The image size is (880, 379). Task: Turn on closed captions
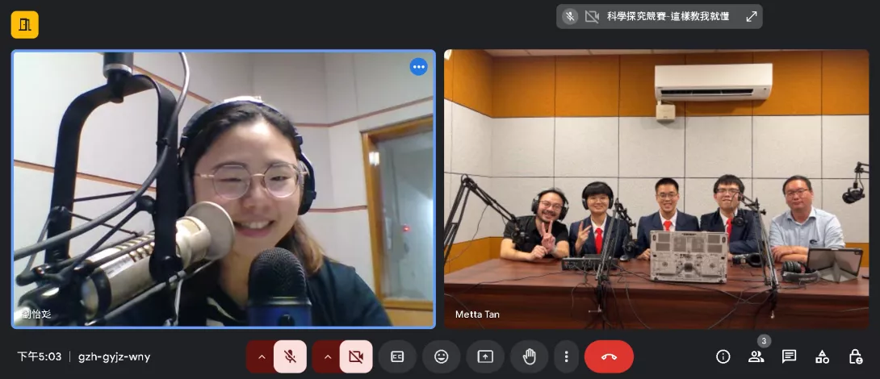(397, 356)
